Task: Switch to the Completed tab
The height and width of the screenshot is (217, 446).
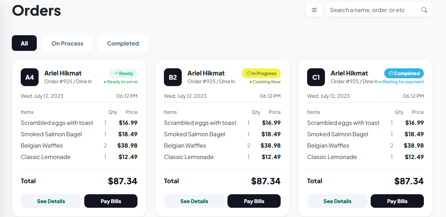Action: click(x=123, y=43)
